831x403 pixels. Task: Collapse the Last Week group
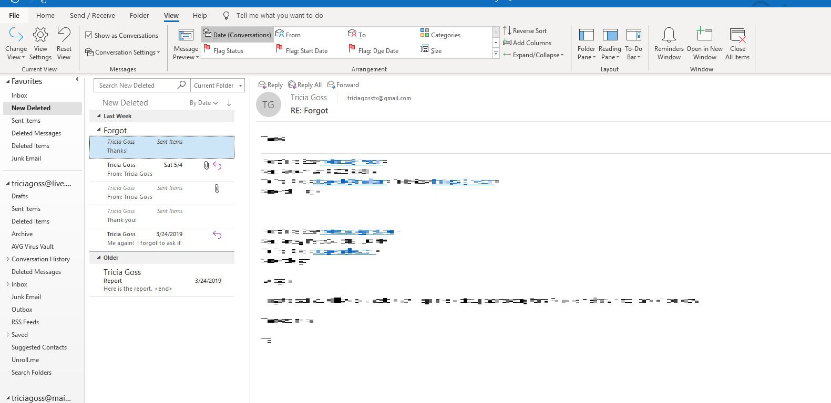pyautogui.click(x=99, y=116)
